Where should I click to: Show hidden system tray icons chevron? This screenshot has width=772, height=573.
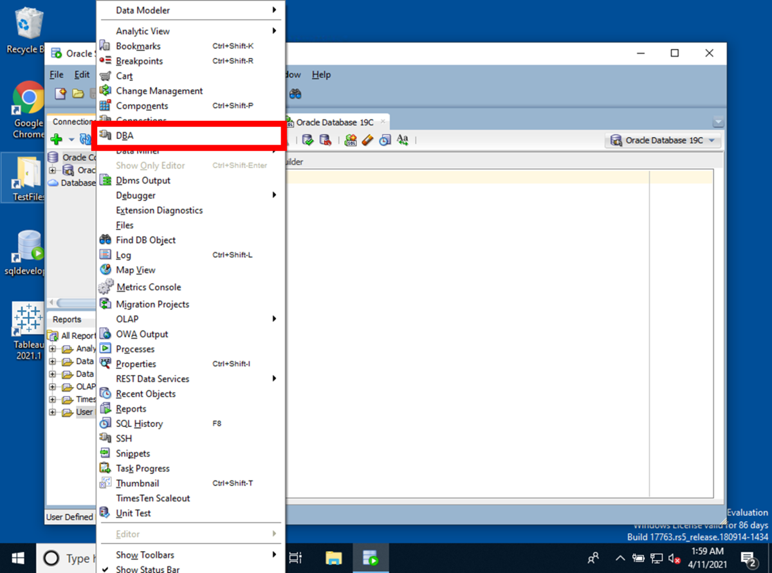(620, 558)
